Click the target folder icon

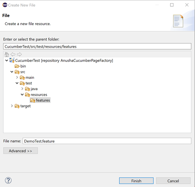click(17, 106)
